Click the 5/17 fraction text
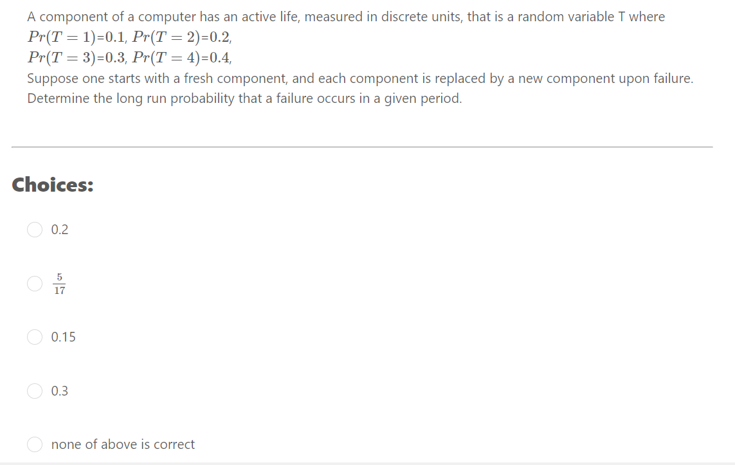Image resolution: width=735 pixels, height=465 pixels. (60, 283)
